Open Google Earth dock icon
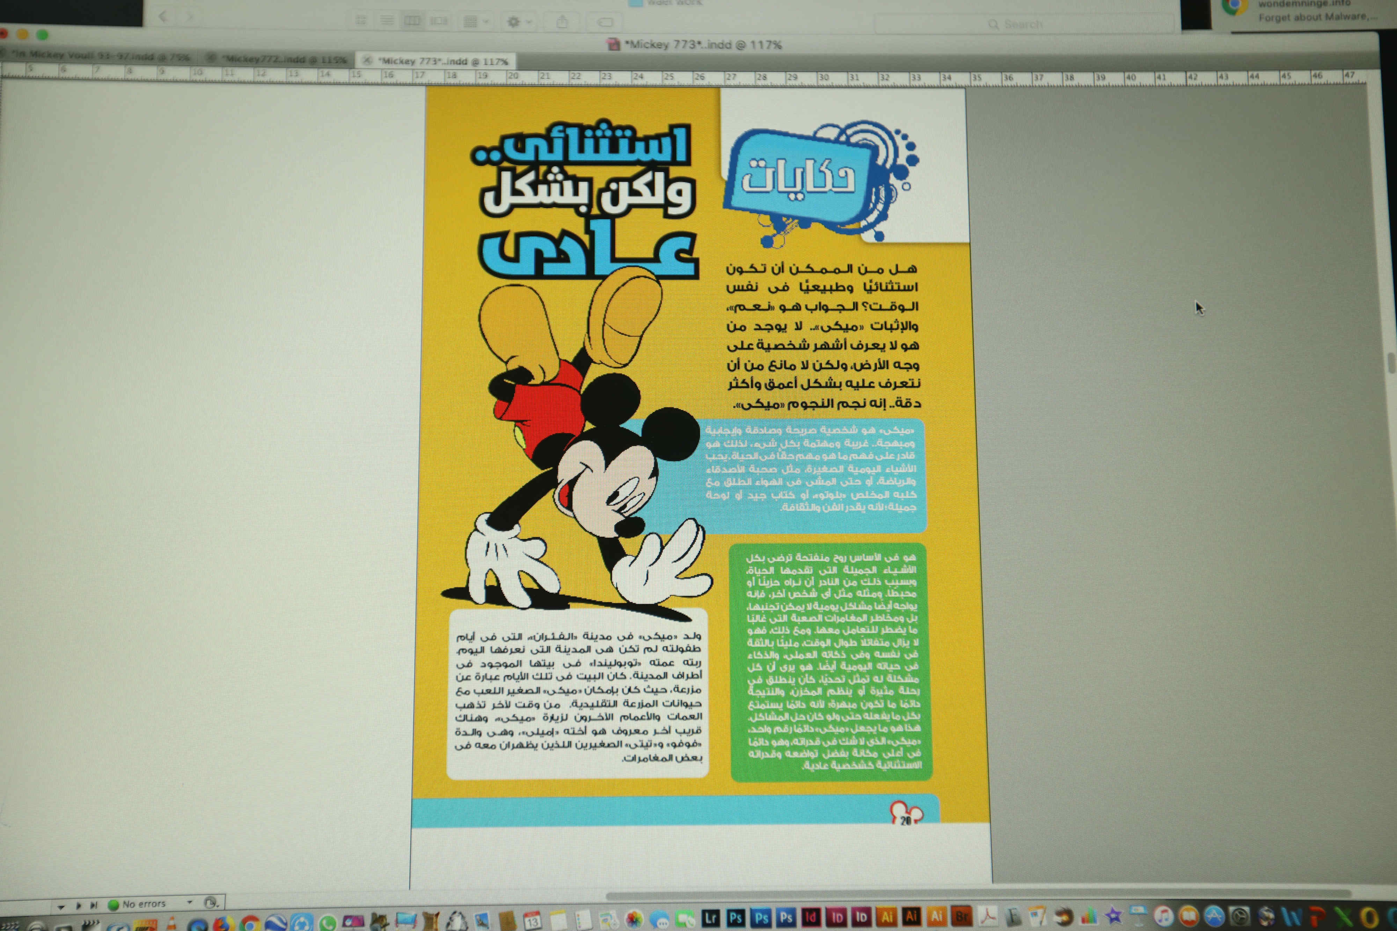 (276, 923)
